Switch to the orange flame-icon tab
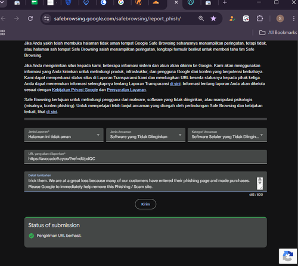This screenshot has width=298, height=266. click(138, 2)
